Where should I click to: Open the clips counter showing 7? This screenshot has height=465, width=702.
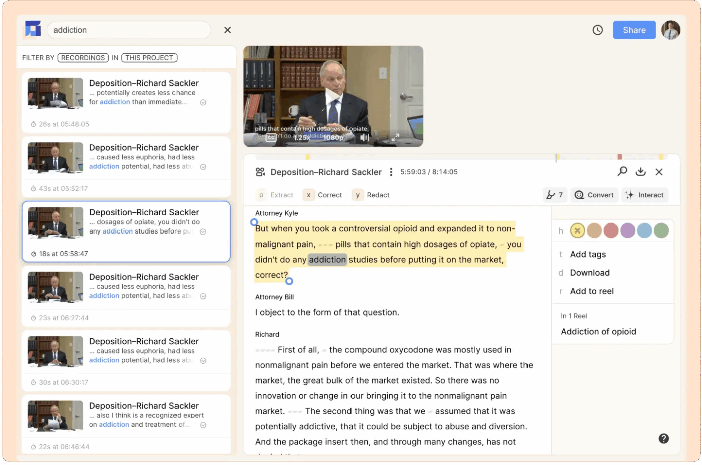(555, 195)
